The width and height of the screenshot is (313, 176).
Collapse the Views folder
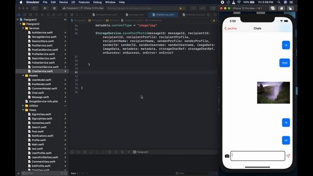tap(23, 110)
